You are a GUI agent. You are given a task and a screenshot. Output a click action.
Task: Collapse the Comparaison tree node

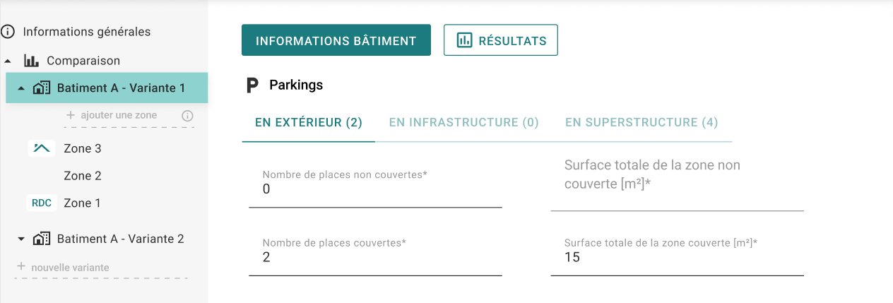(7, 61)
